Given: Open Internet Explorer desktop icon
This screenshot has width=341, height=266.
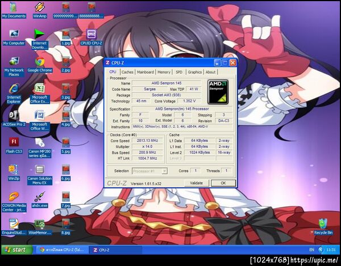Looking at the screenshot, I should click(x=14, y=93).
